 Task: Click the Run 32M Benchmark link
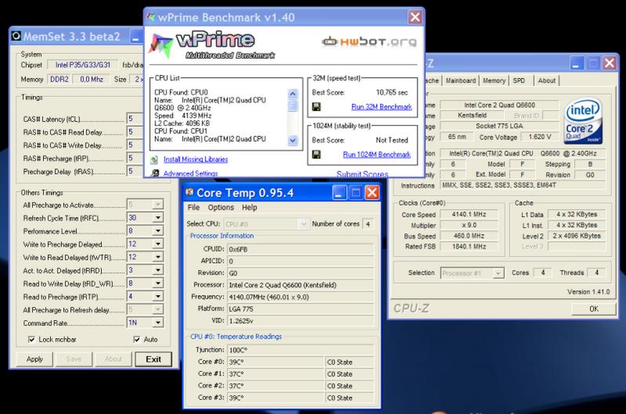(x=382, y=107)
